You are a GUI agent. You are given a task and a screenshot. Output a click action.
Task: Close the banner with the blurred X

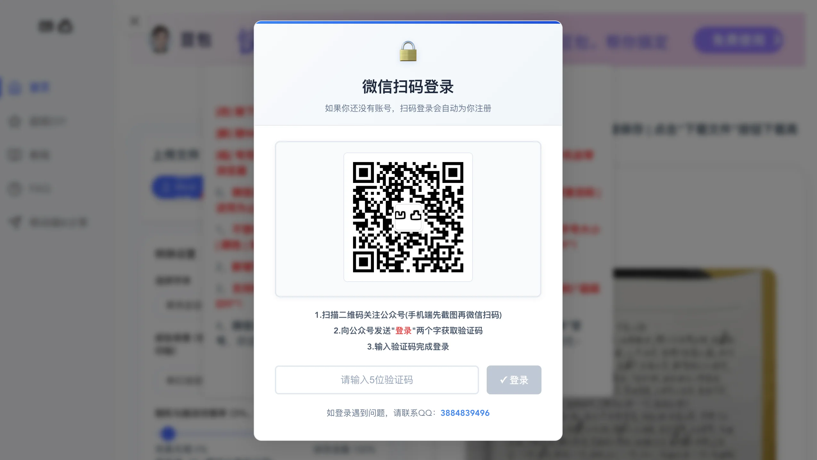pyautogui.click(x=135, y=21)
